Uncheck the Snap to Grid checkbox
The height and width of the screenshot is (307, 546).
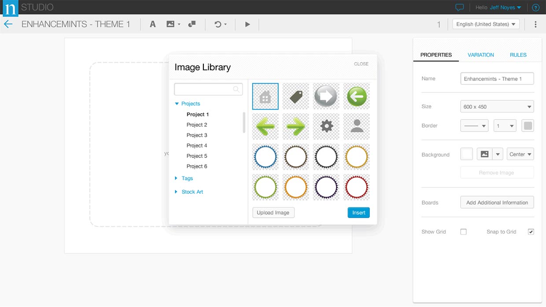(531, 232)
